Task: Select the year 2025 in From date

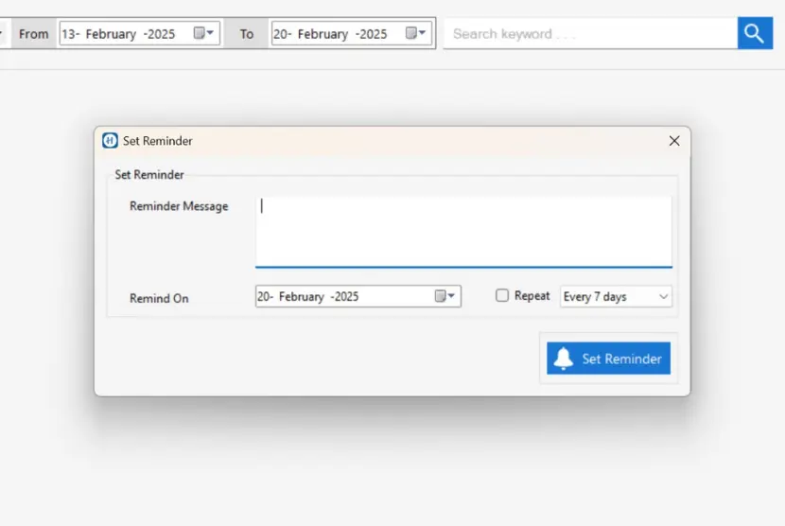Action: coord(161,34)
